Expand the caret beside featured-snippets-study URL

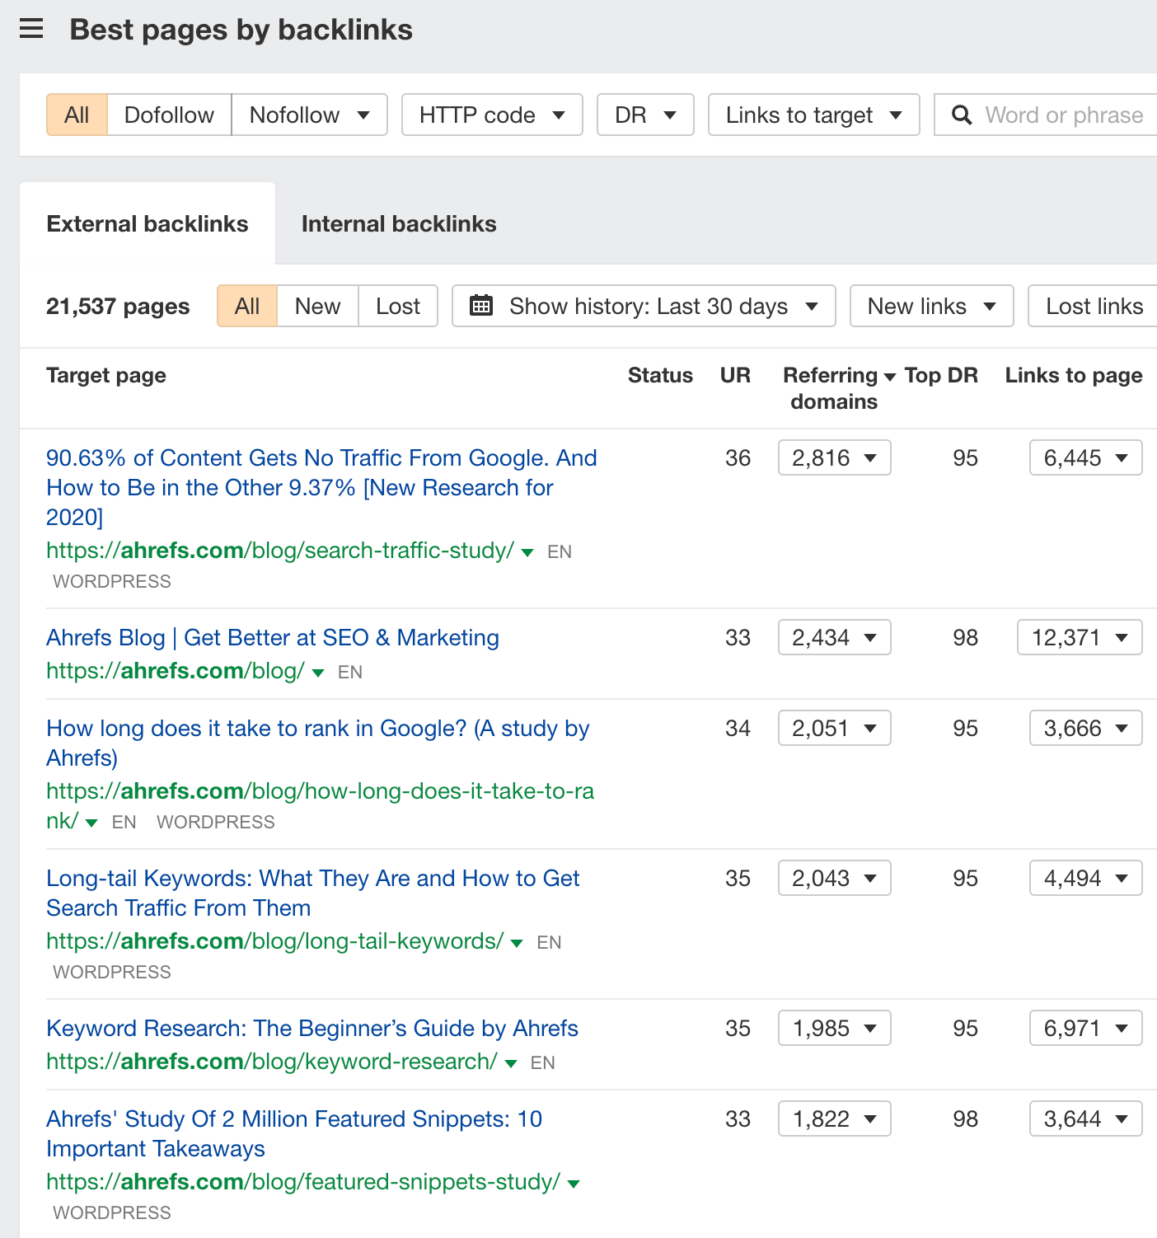coord(573,1182)
